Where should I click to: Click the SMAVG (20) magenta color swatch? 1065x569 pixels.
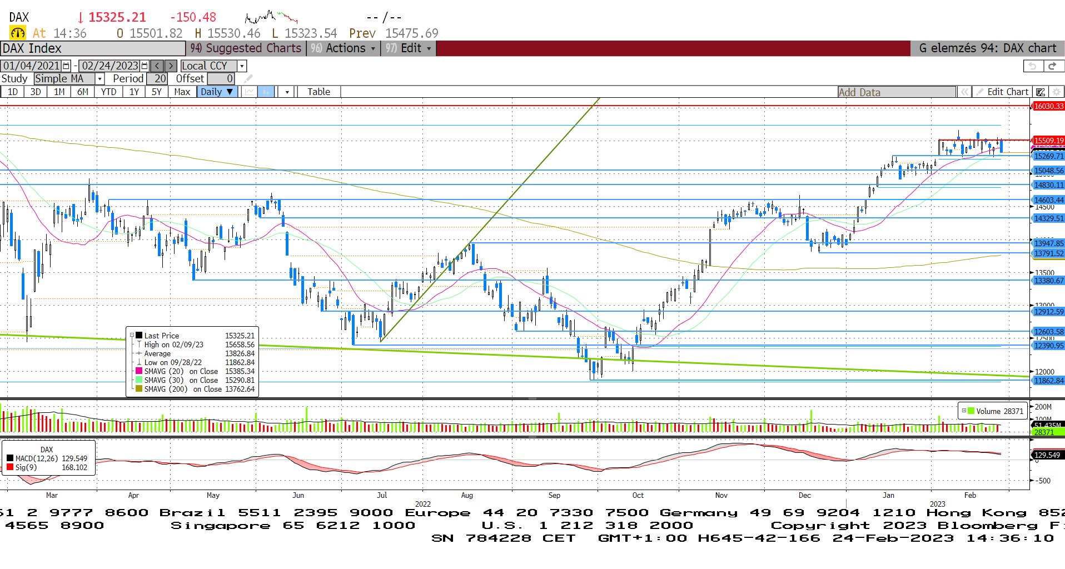(x=139, y=371)
